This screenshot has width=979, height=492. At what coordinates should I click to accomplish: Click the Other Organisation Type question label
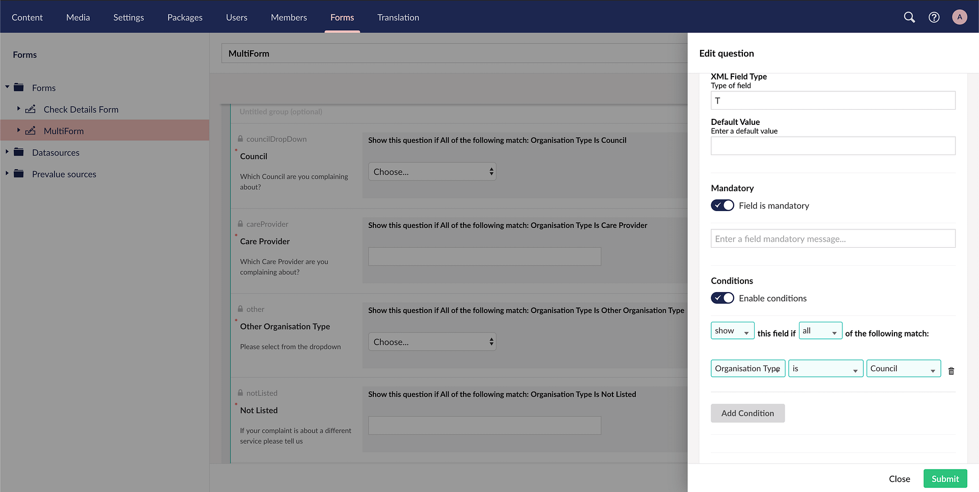[x=285, y=326]
